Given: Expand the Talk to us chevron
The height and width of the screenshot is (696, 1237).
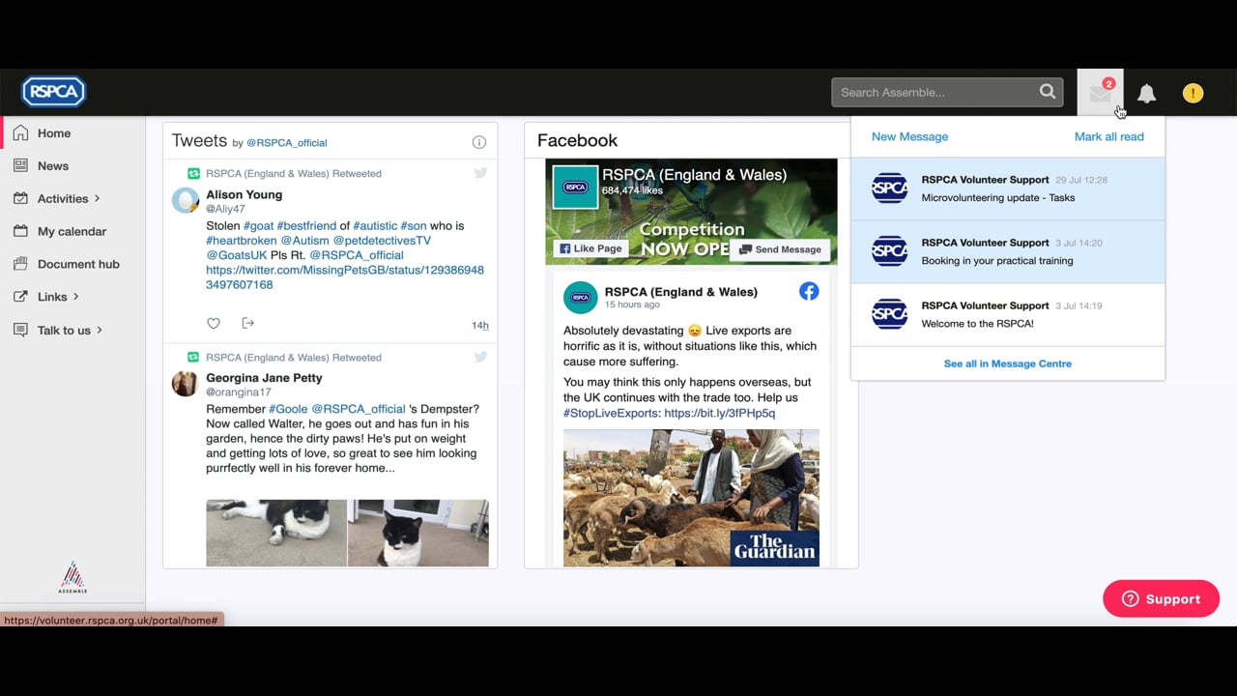Looking at the screenshot, I should click(100, 330).
